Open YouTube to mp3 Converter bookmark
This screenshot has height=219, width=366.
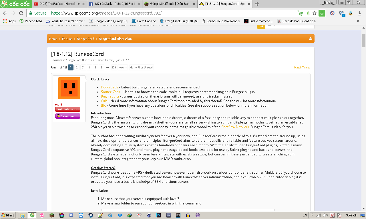[x=65, y=21]
